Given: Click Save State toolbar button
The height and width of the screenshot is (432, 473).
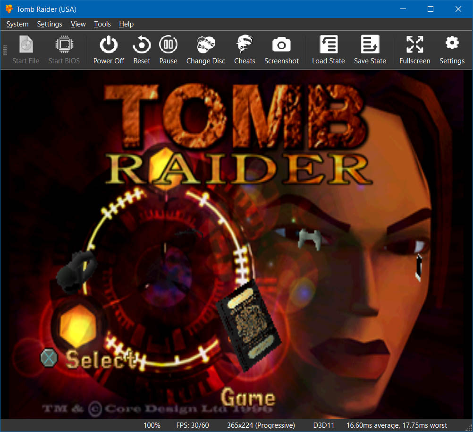Looking at the screenshot, I should (x=370, y=50).
